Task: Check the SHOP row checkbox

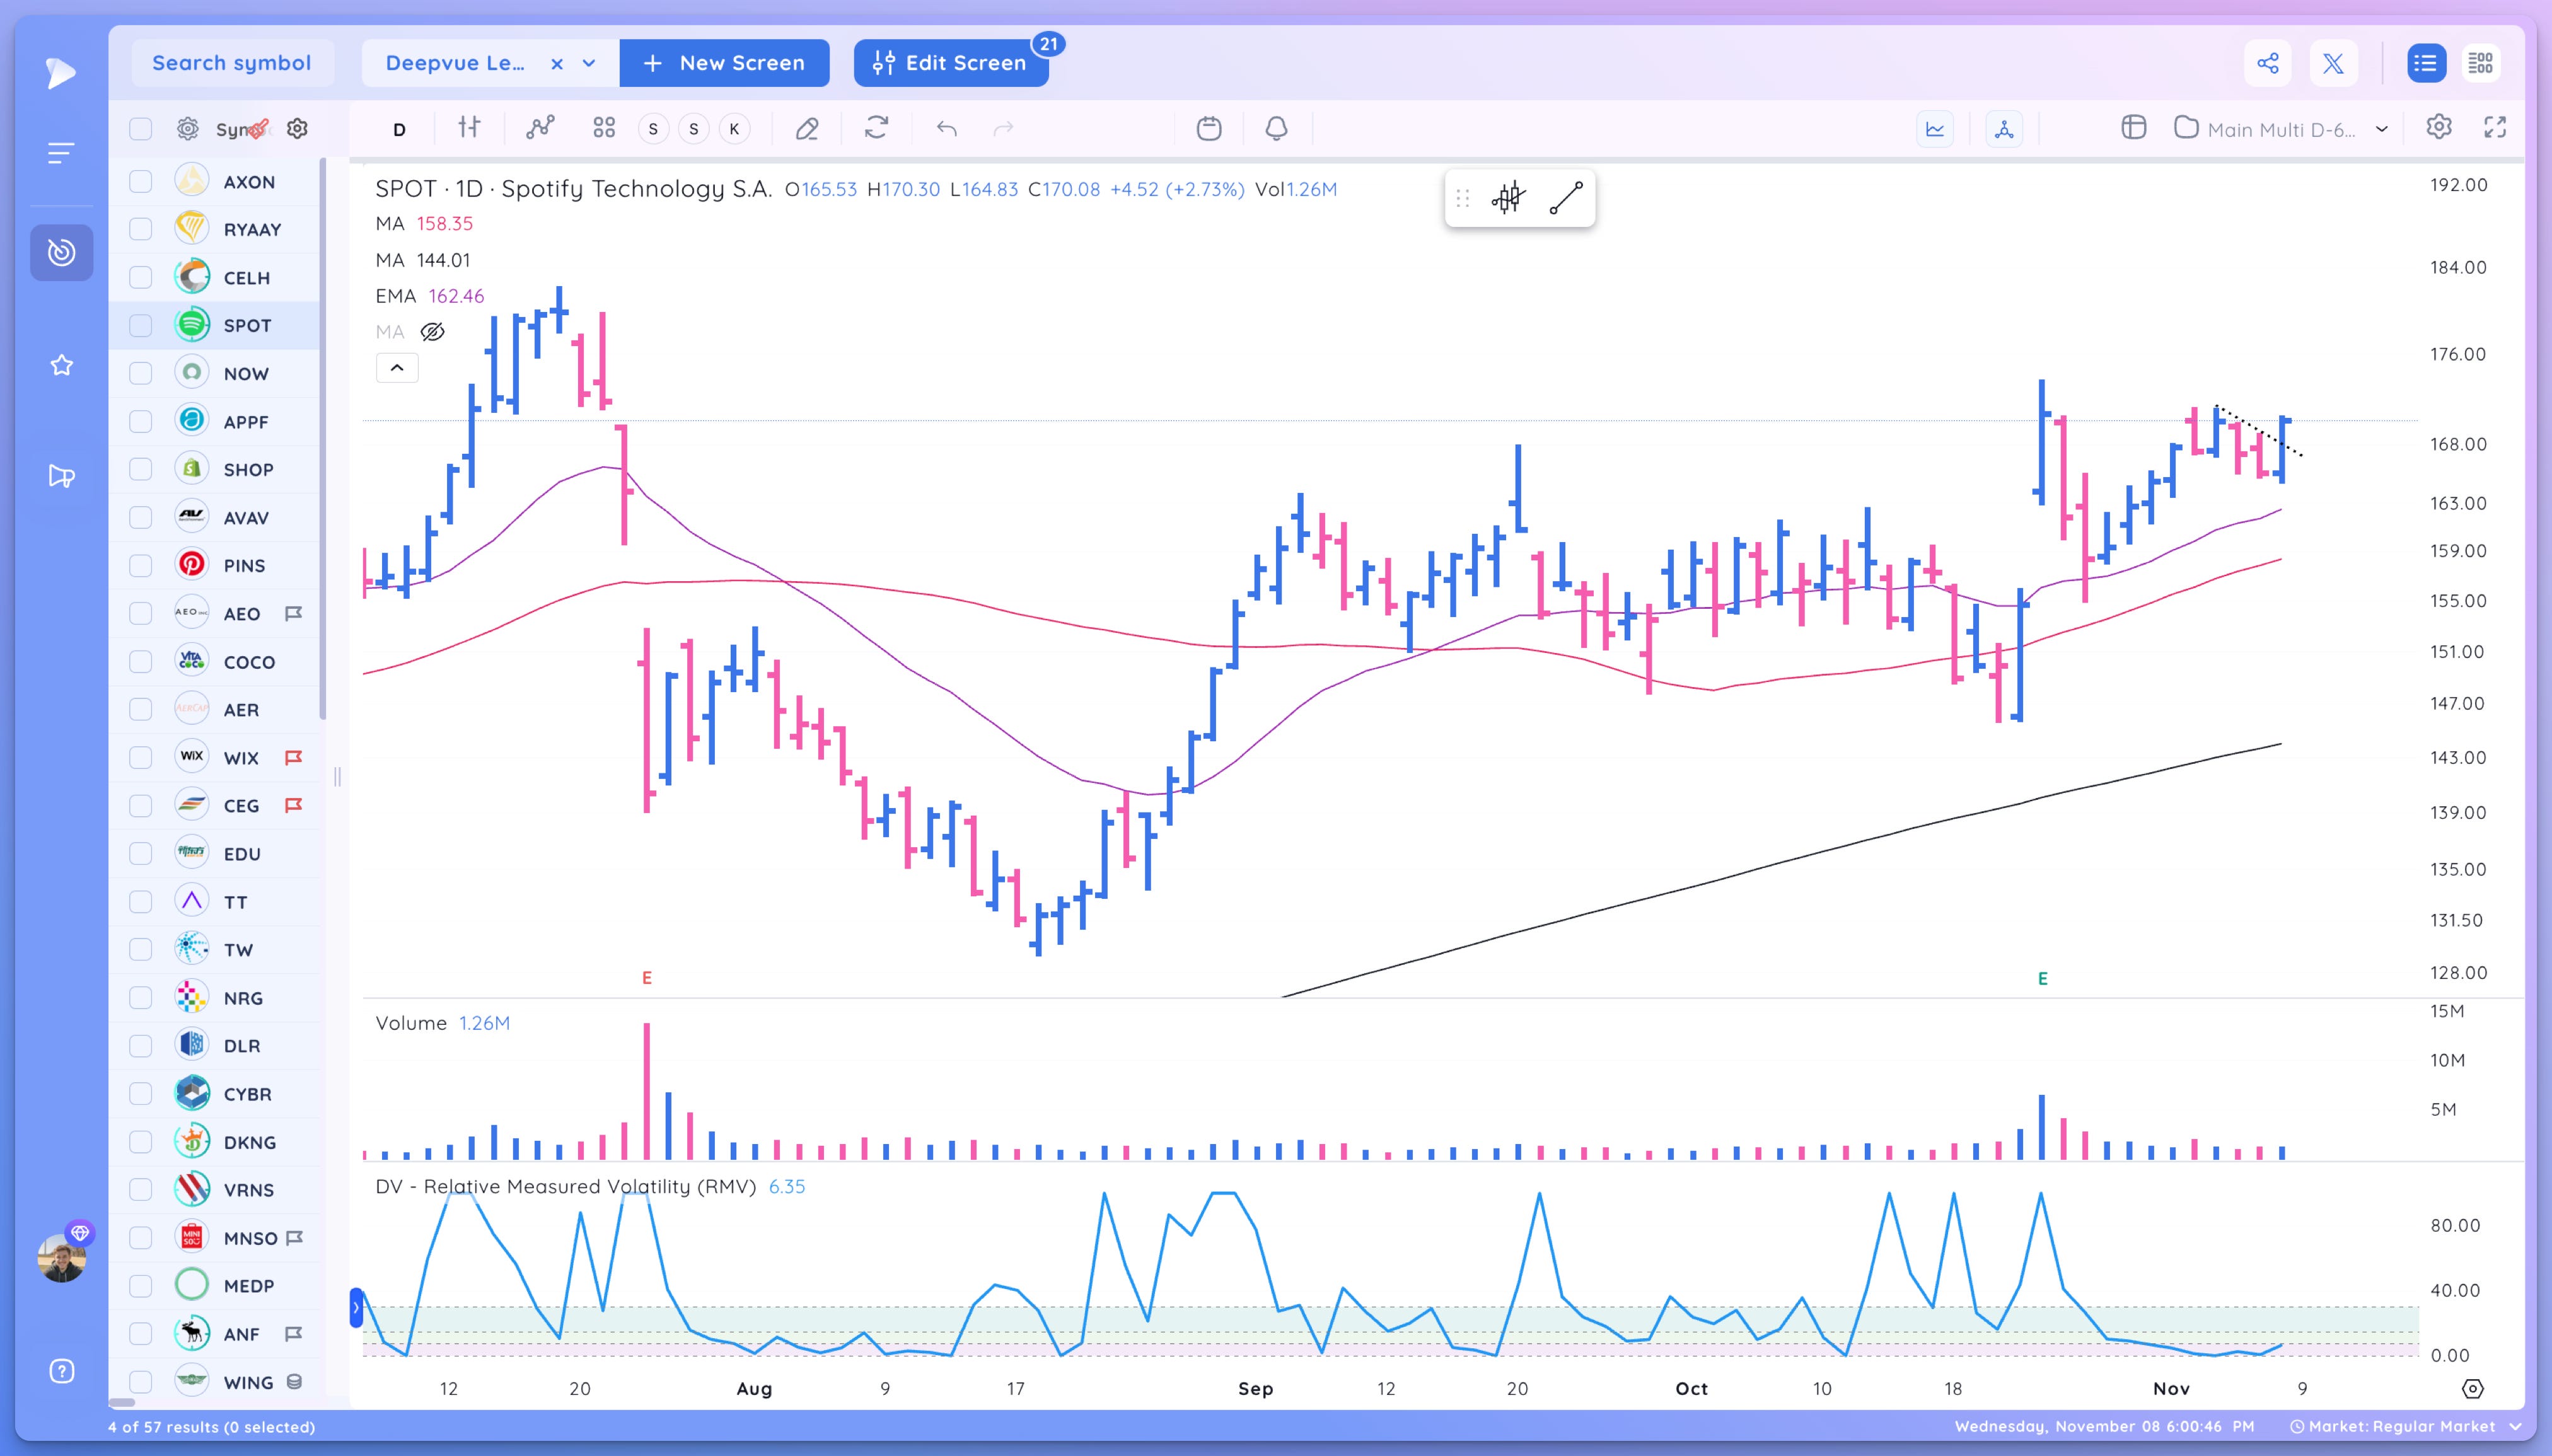Action: 141,469
